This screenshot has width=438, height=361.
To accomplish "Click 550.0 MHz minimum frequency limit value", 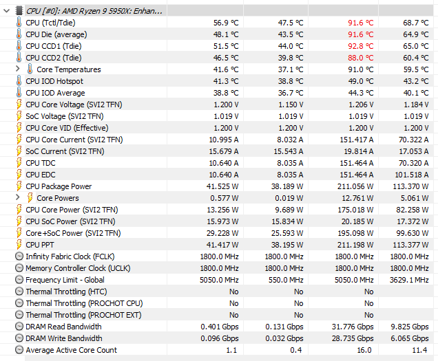I will (286, 280).
